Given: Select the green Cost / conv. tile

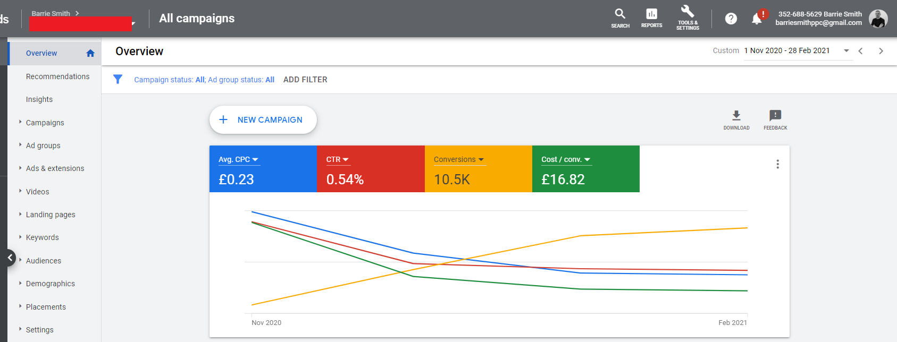Looking at the screenshot, I should pyautogui.click(x=585, y=169).
